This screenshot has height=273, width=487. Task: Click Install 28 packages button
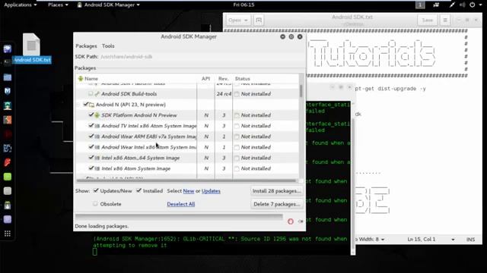[276, 191]
